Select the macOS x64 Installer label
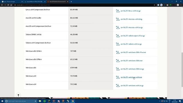The image size is (183, 103). pos(33,18)
